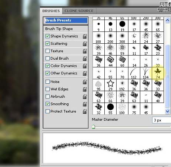
Task: Choose the grass blade brush 134
Action: [146, 73]
